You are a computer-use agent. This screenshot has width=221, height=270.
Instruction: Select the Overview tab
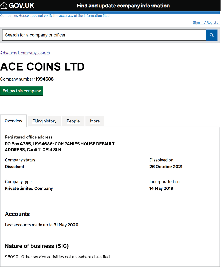pyautogui.click(x=13, y=121)
